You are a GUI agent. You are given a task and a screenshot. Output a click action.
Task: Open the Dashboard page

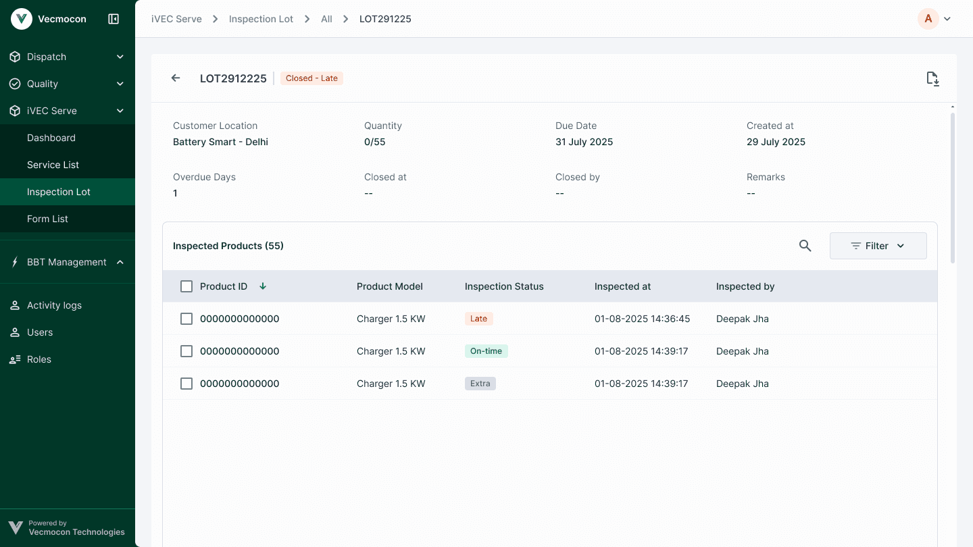[x=68, y=138]
